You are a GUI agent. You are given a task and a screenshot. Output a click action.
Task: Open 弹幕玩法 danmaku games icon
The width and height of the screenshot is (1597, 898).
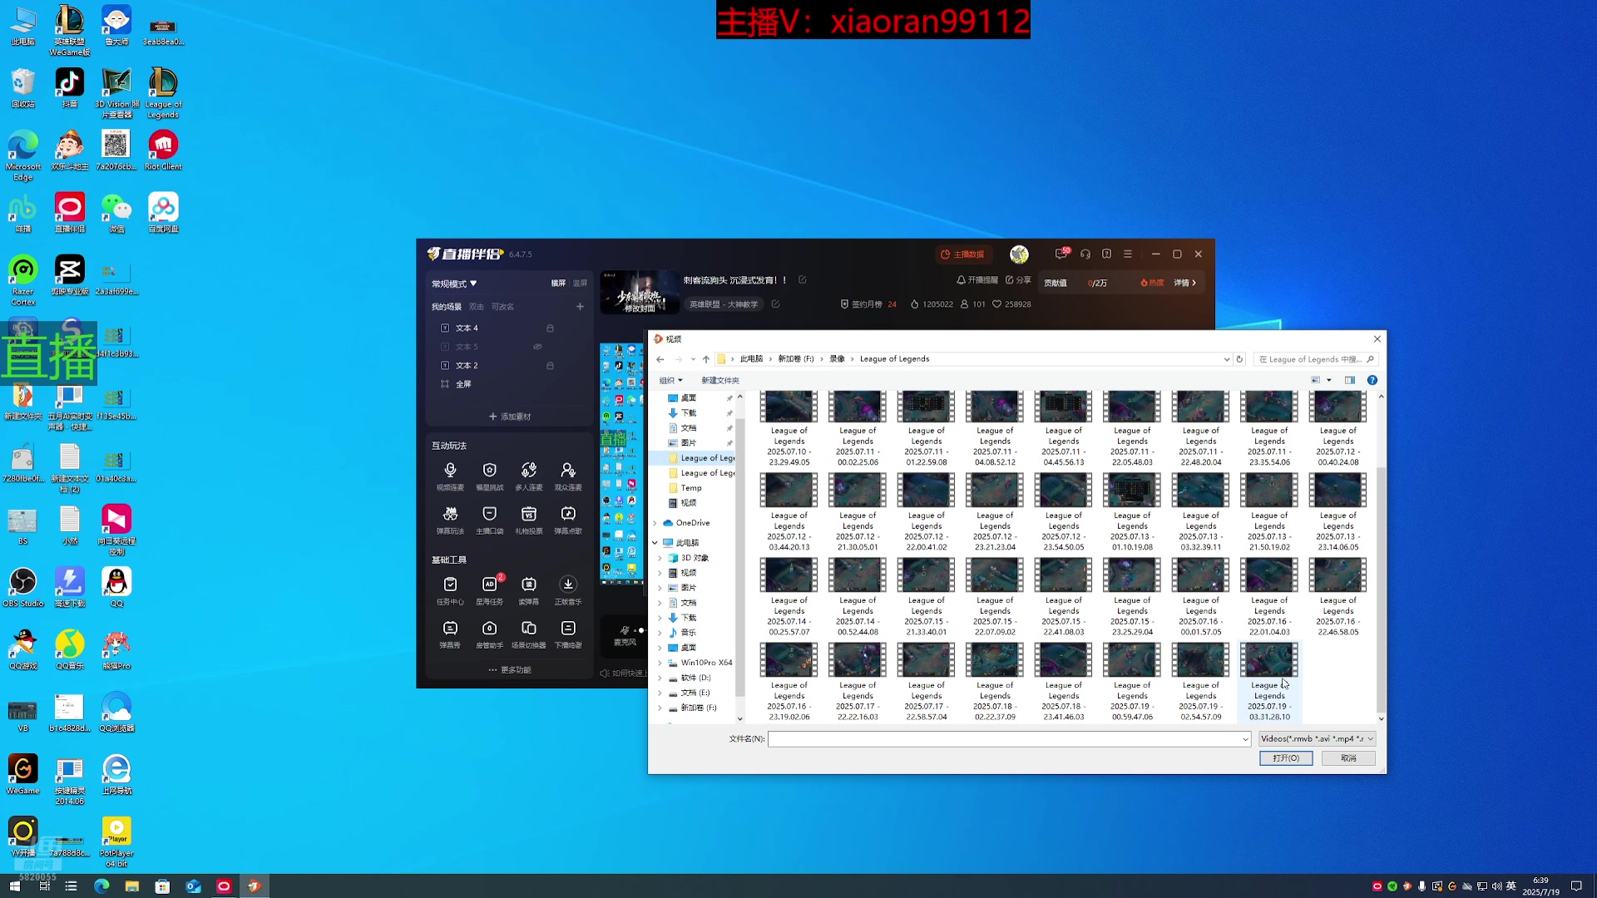(x=450, y=520)
